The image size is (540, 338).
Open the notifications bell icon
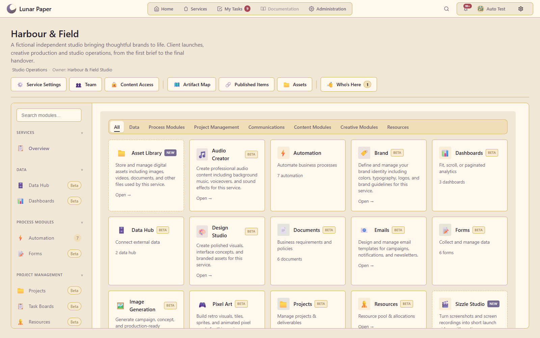[x=466, y=9]
